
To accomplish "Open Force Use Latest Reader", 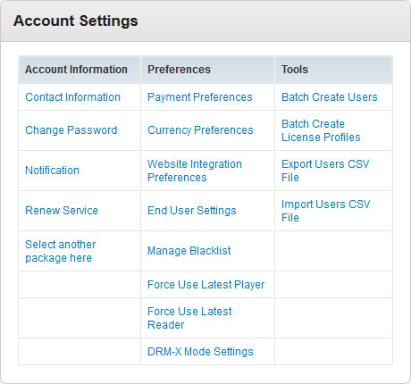I will [x=189, y=318].
